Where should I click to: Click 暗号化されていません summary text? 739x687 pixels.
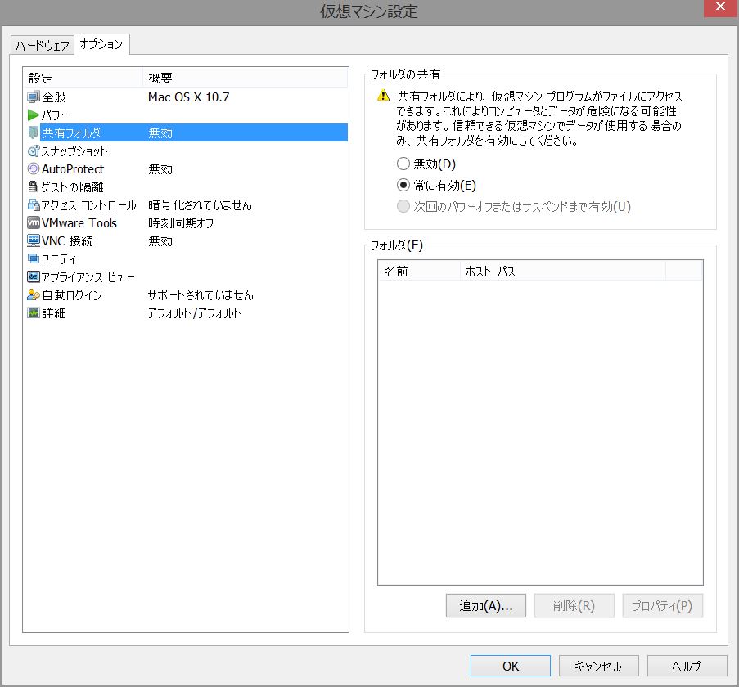pos(200,204)
